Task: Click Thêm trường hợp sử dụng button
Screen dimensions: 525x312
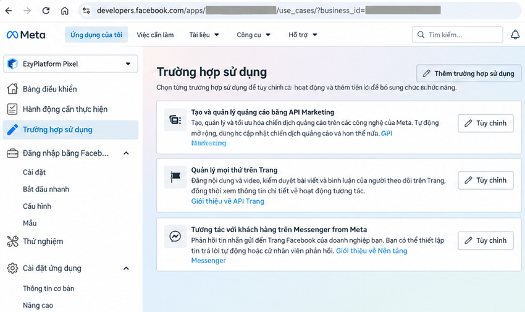Action: click(469, 74)
